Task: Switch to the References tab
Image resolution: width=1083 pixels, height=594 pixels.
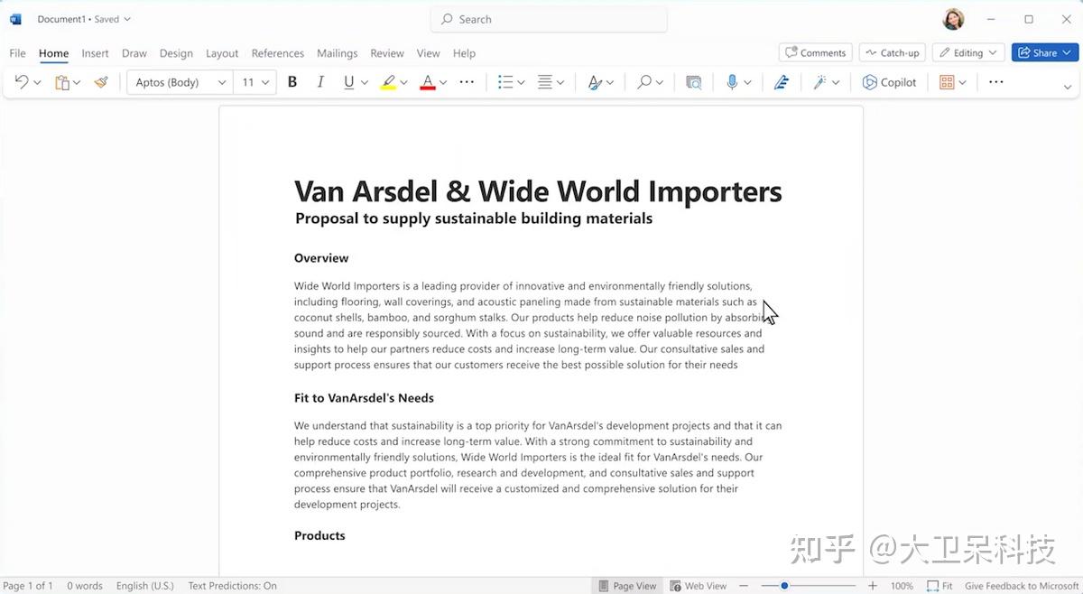Action: tap(278, 53)
